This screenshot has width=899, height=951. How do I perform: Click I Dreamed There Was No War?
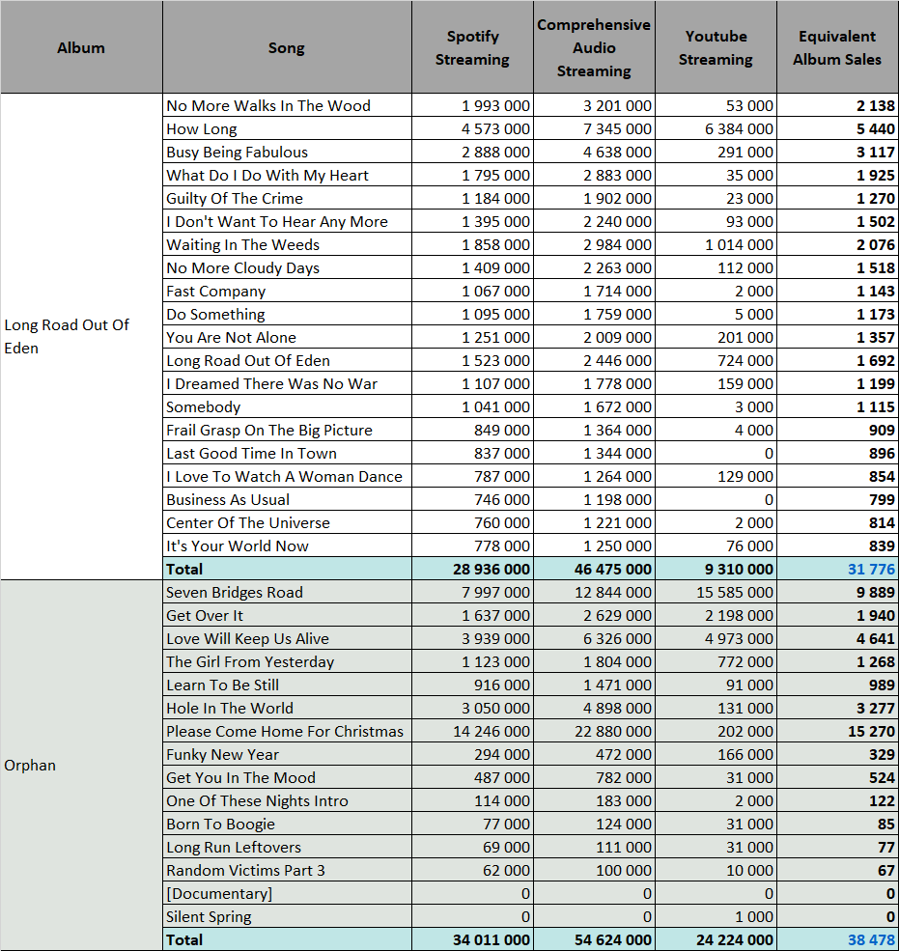coord(287,383)
